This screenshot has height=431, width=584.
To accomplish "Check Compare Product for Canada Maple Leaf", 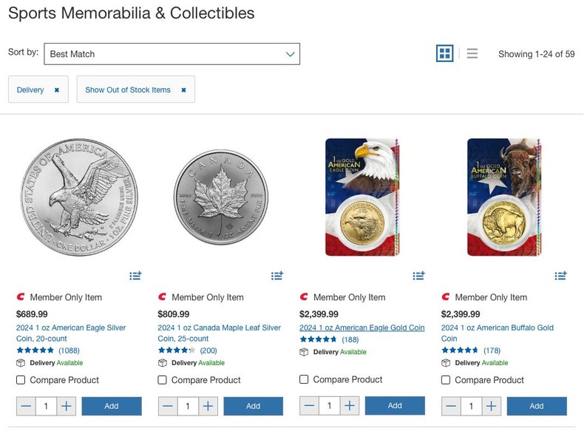I will tap(163, 380).
